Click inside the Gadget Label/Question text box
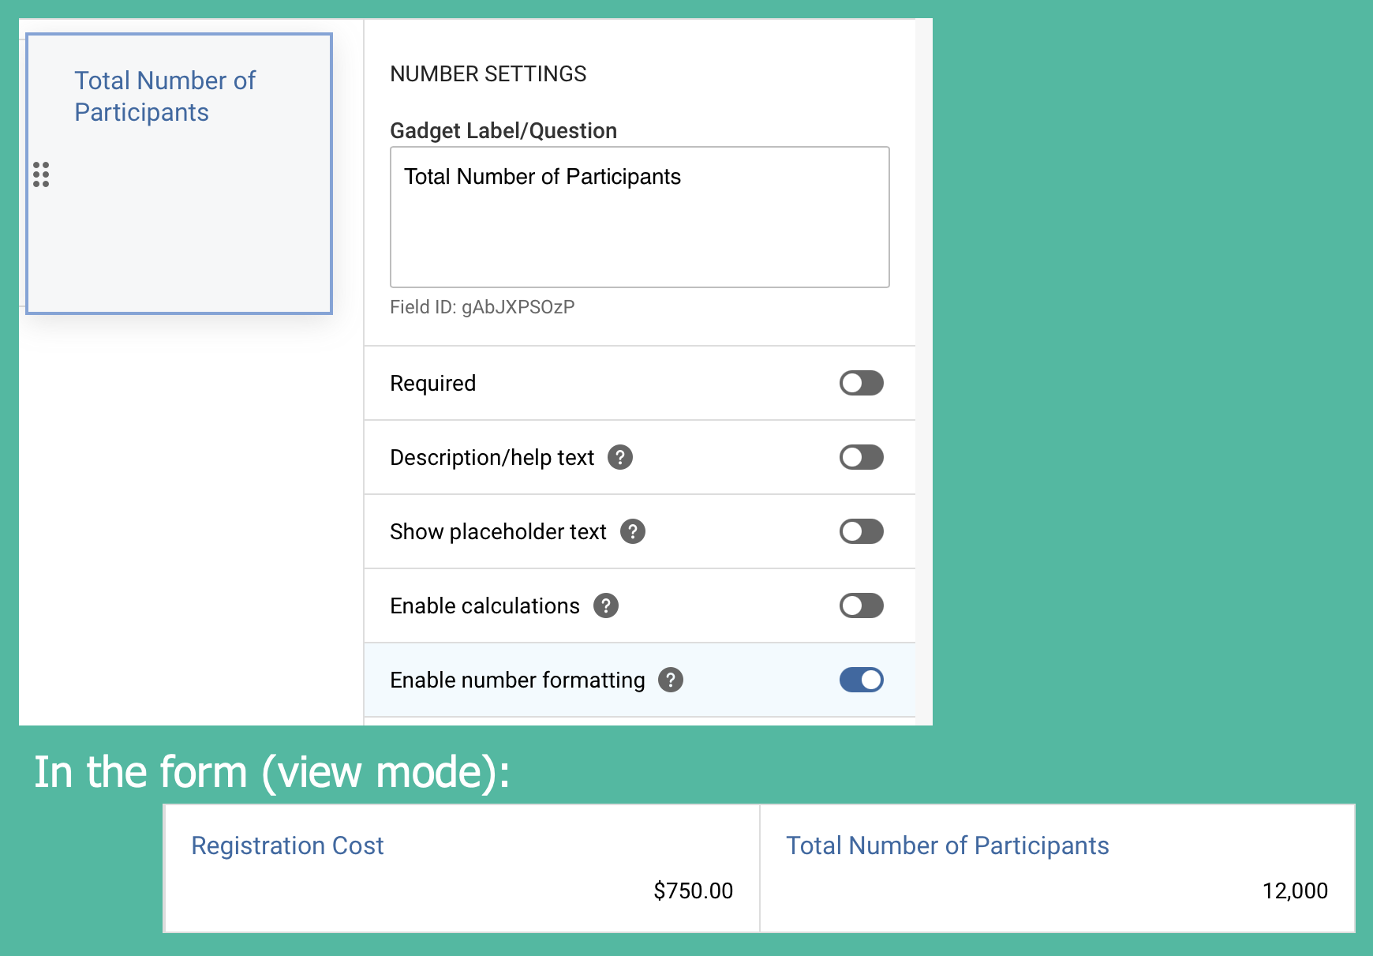 pyautogui.click(x=639, y=217)
